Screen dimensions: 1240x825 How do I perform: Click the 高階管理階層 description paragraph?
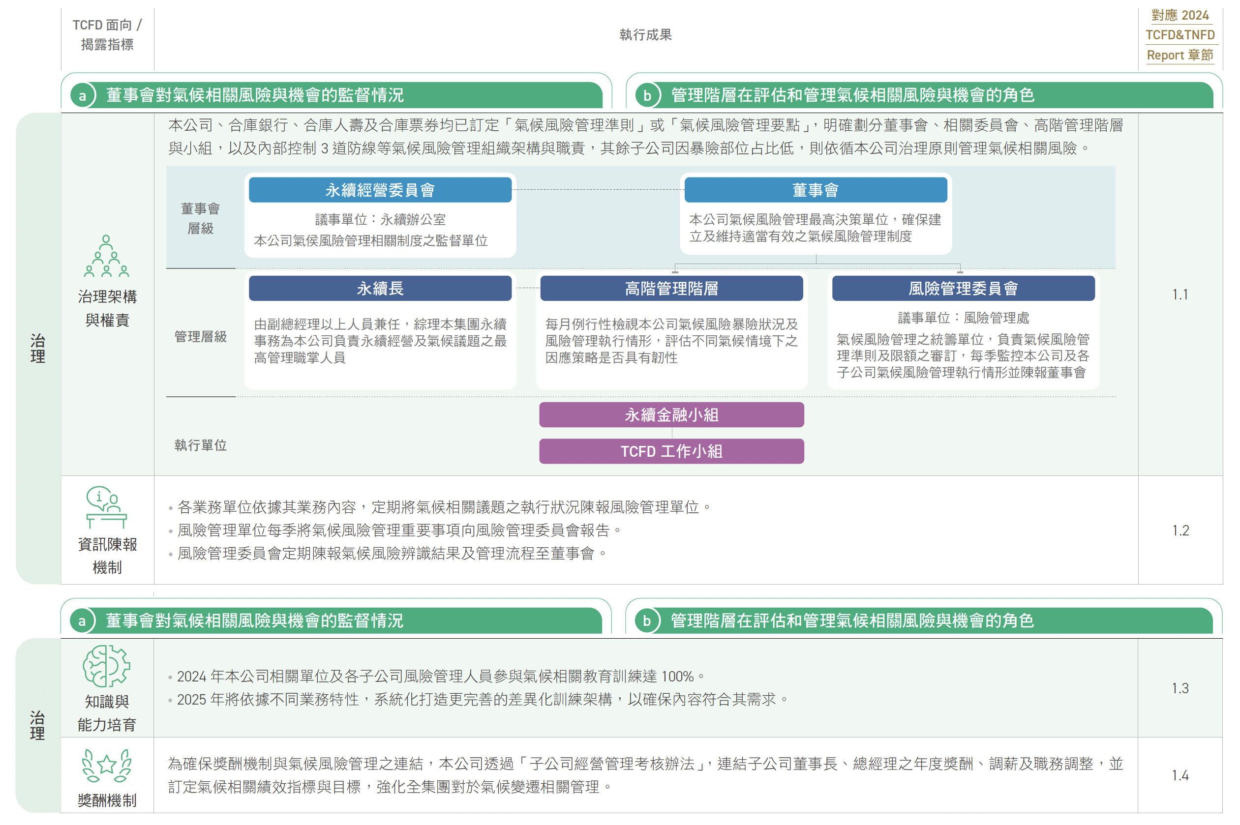click(x=671, y=341)
